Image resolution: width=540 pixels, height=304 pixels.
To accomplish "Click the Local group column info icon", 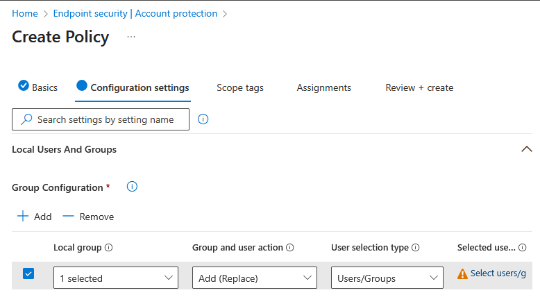I will tap(109, 248).
